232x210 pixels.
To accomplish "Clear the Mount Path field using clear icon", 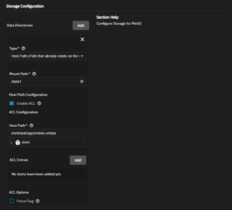I will coord(82,81).
